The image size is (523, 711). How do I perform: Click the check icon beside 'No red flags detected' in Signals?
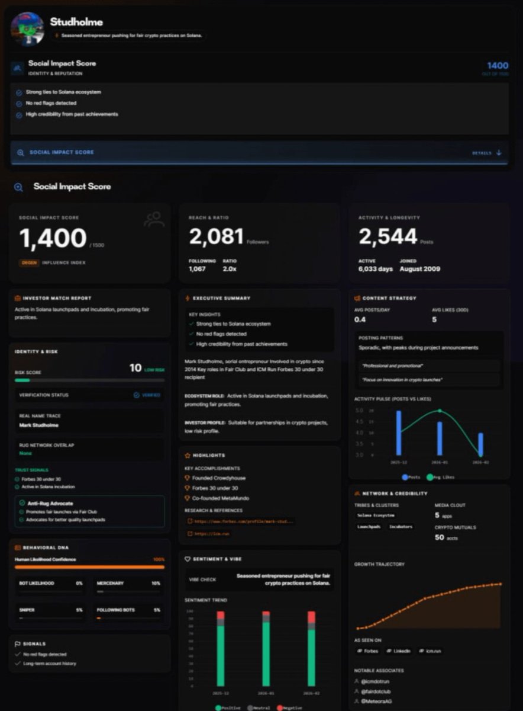(x=18, y=655)
